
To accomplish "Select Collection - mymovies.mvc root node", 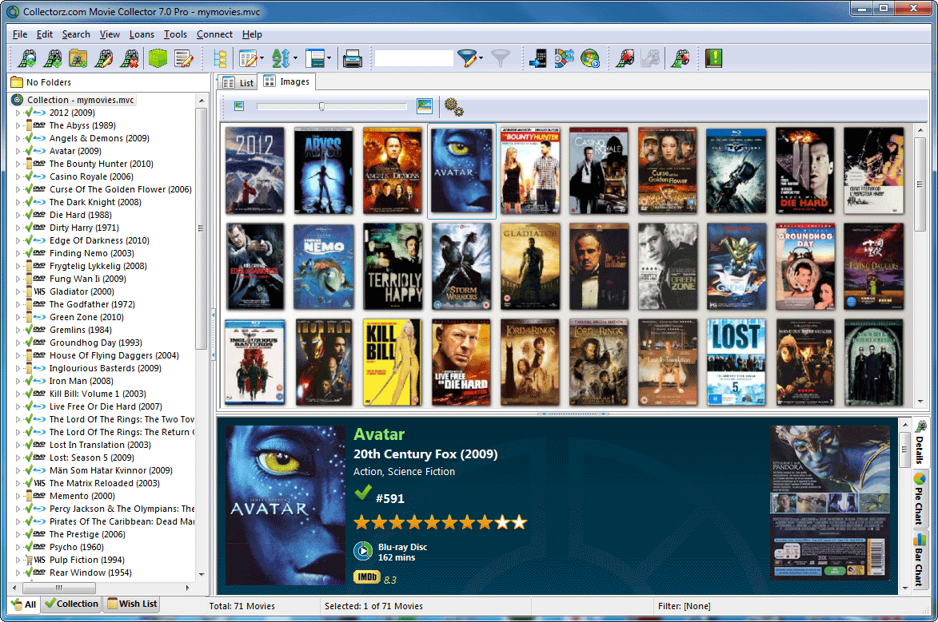I will coord(80,100).
